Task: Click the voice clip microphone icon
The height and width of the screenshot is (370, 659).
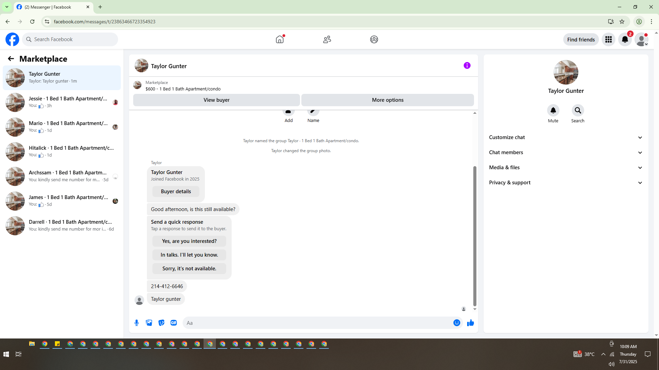Action: (x=137, y=323)
